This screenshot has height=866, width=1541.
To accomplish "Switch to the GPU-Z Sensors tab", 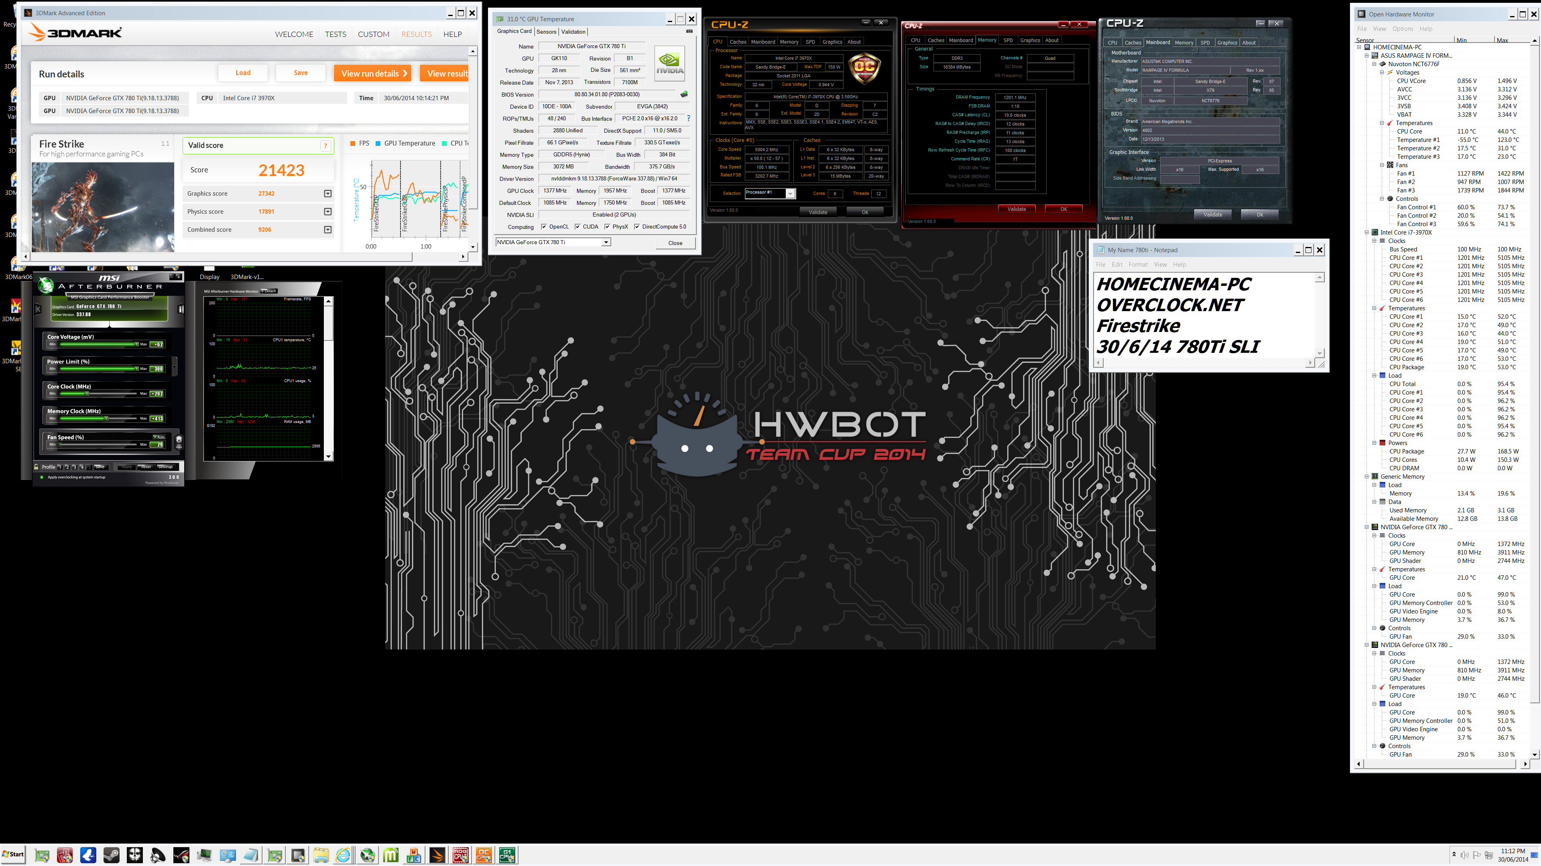I will [546, 32].
